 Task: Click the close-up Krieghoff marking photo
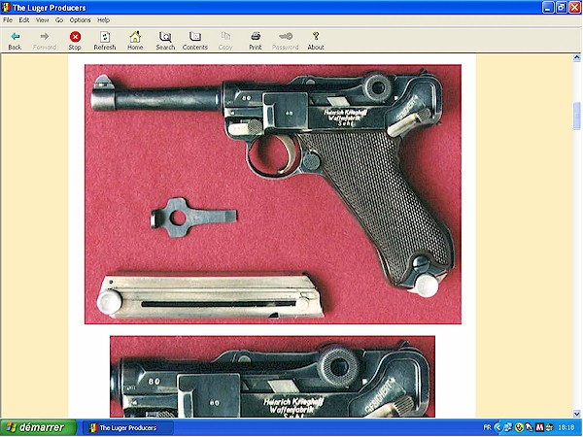click(x=272, y=377)
